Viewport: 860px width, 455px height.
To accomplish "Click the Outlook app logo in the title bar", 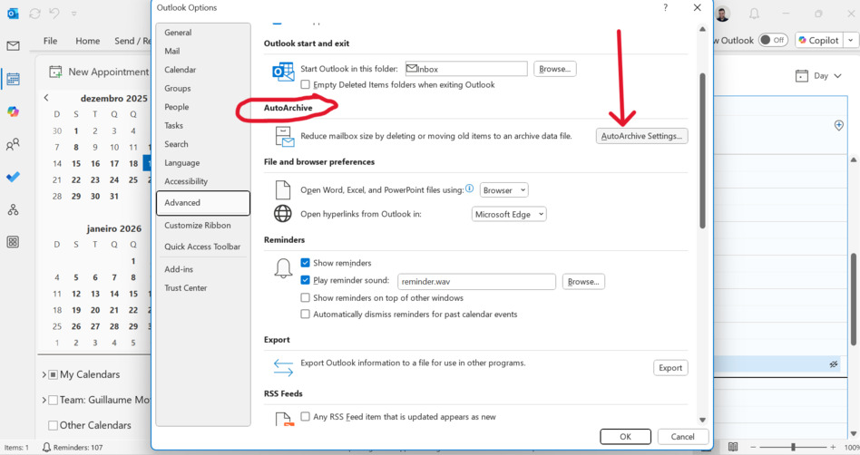I will (14, 14).
